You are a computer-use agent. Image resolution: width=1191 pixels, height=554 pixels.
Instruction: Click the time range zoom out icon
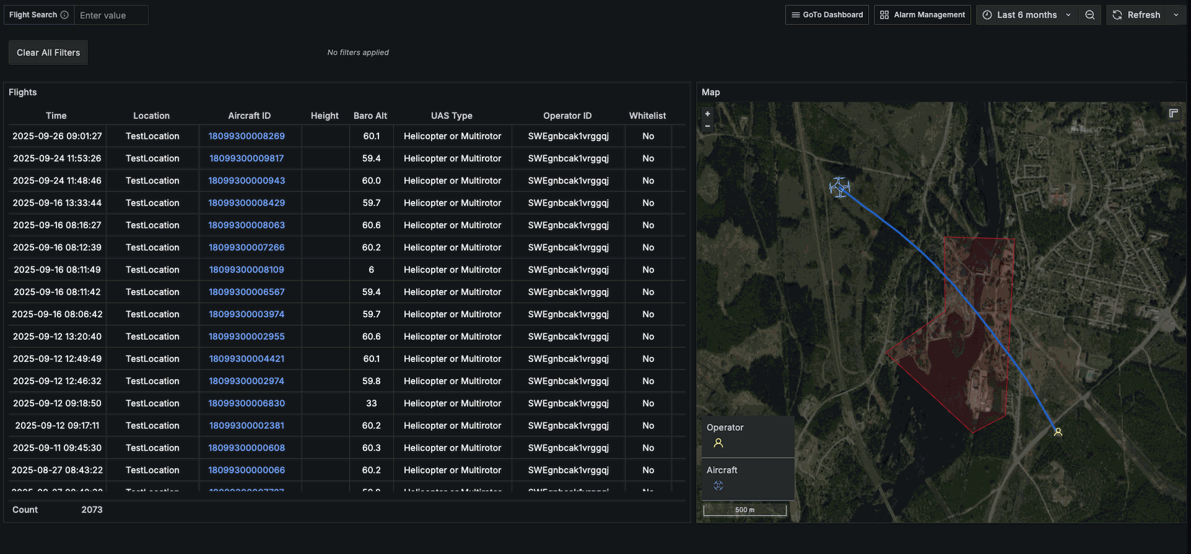coord(1089,15)
